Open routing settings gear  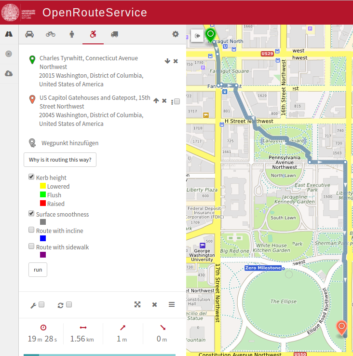point(176,34)
